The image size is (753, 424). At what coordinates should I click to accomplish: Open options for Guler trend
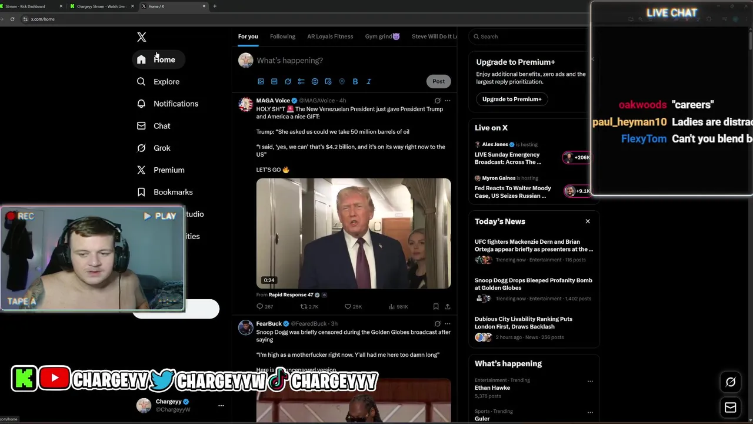pos(590,412)
